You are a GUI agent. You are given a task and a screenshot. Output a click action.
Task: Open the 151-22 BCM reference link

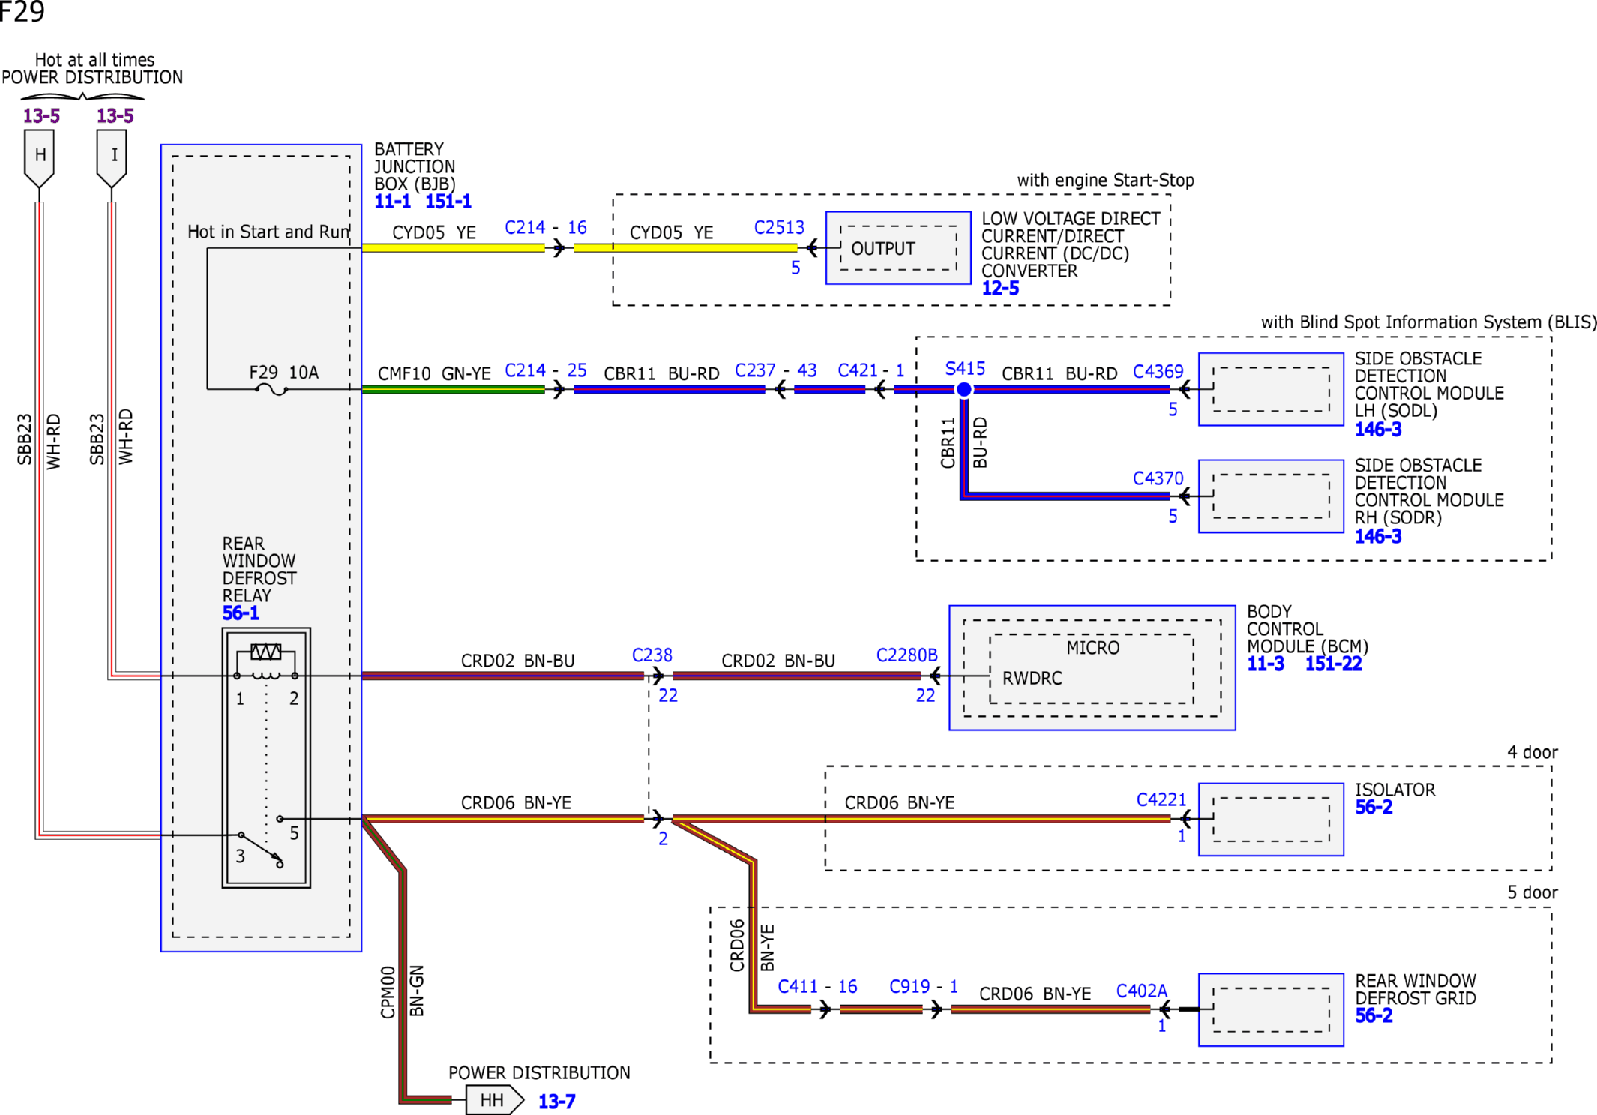click(1333, 664)
